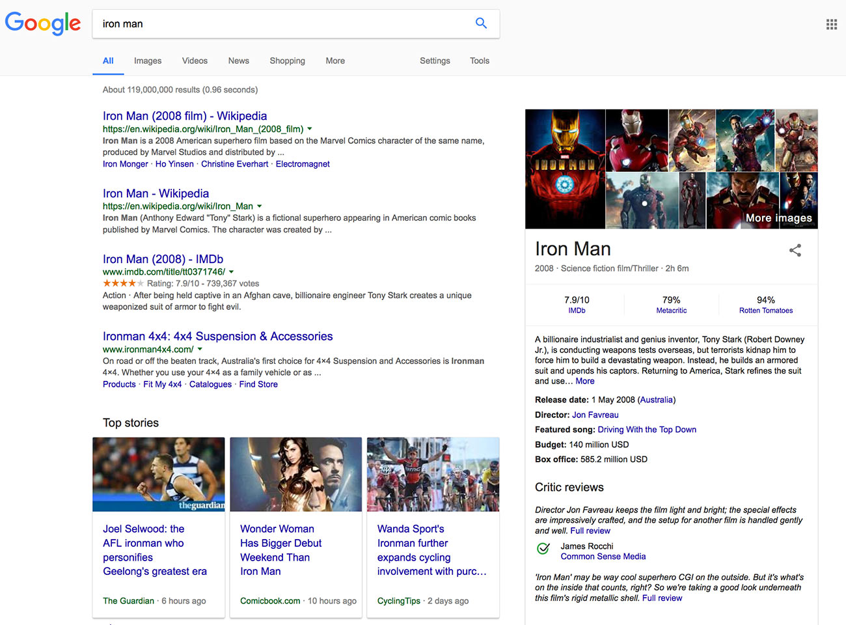The image size is (846, 625).
Task: Click the Christine Everhart sitelink
Action: pos(234,164)
